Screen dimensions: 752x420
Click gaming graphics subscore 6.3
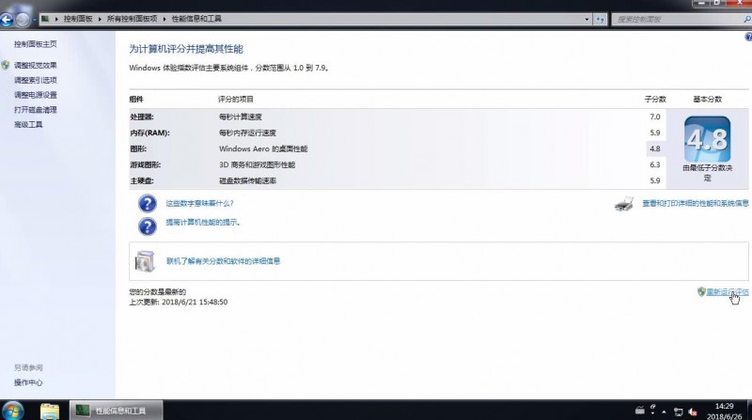[655, 164]
